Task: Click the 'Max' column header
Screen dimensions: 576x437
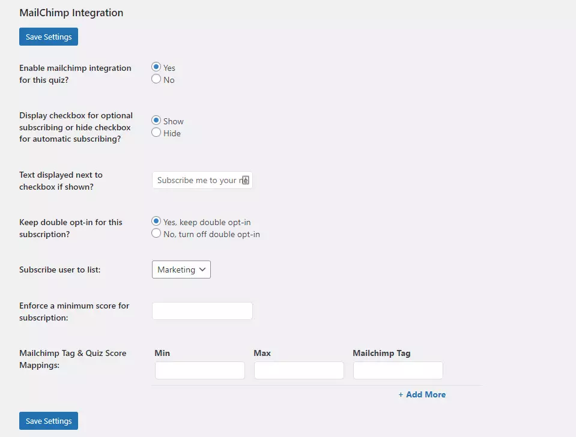Action: (x=262, y=353)
